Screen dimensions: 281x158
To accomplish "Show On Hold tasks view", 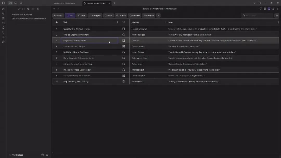I will click(121, 16).
